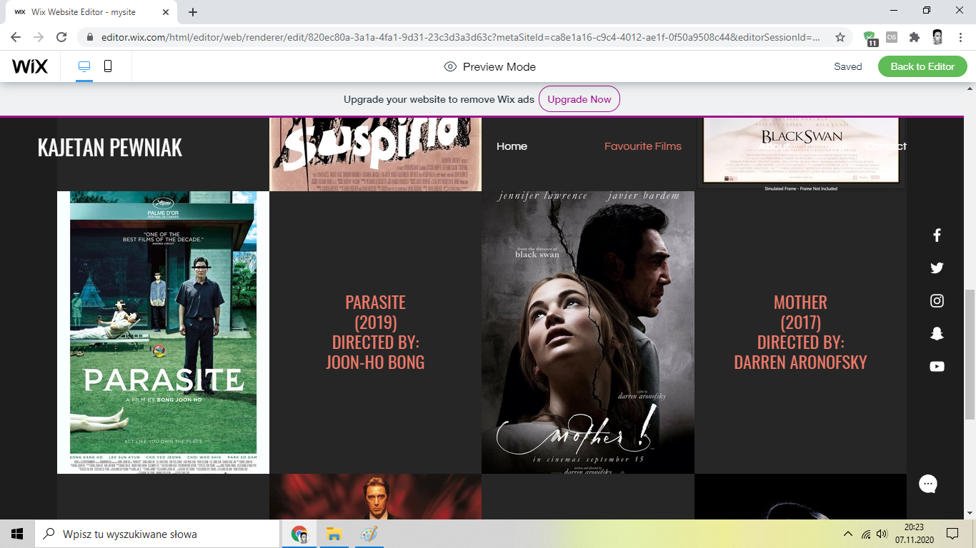Screen dimensions: 976x548
Task: Open the Twitter social icon
Action: 937,268
